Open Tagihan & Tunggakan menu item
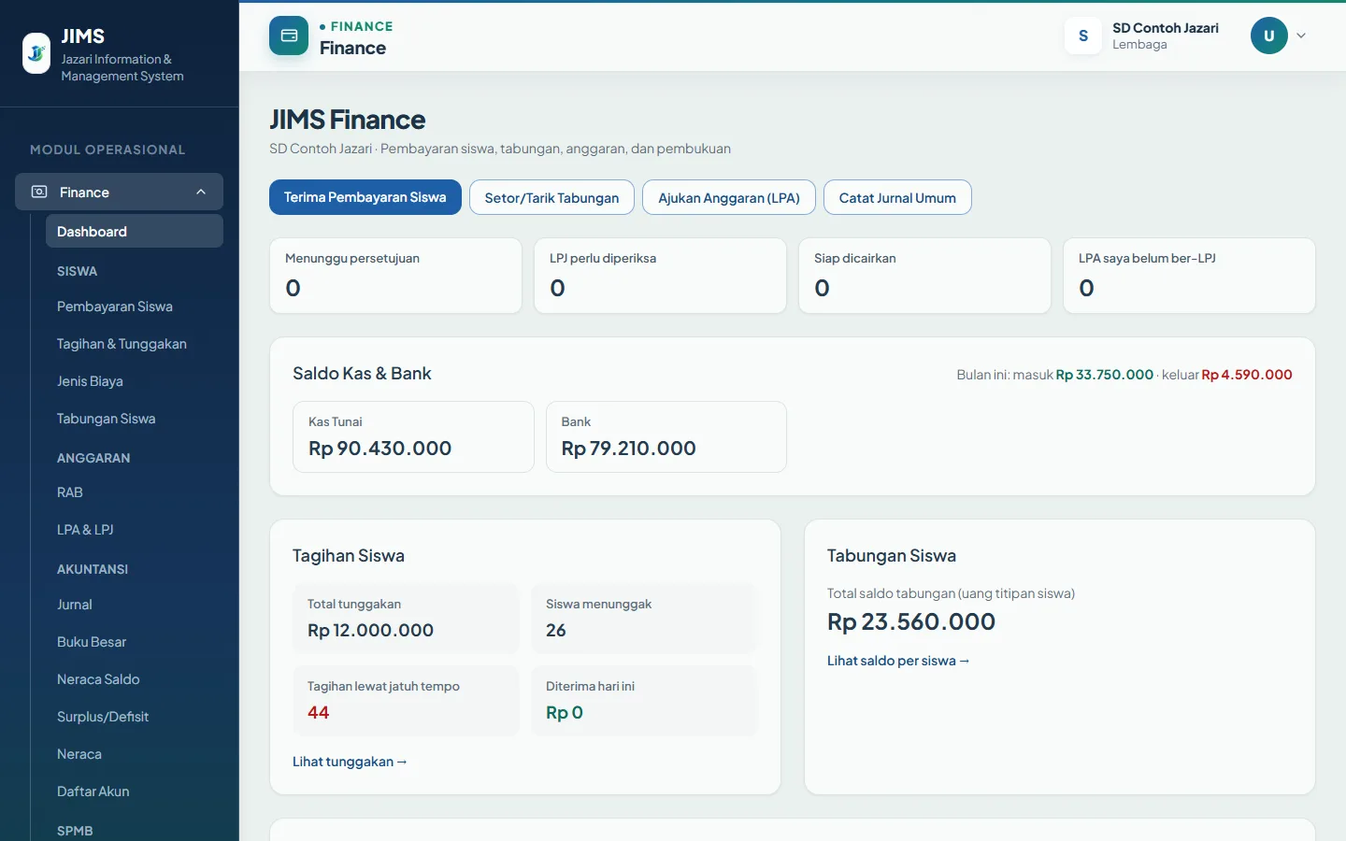This screenshot has width=1346, height=841. pyautogui.click(x=135, y=344)
